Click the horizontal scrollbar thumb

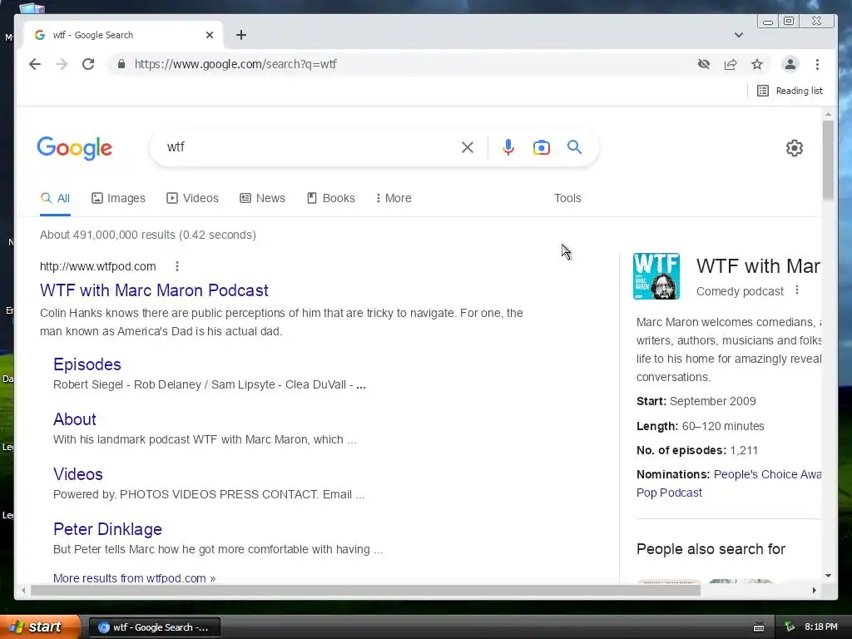(365, 590)
